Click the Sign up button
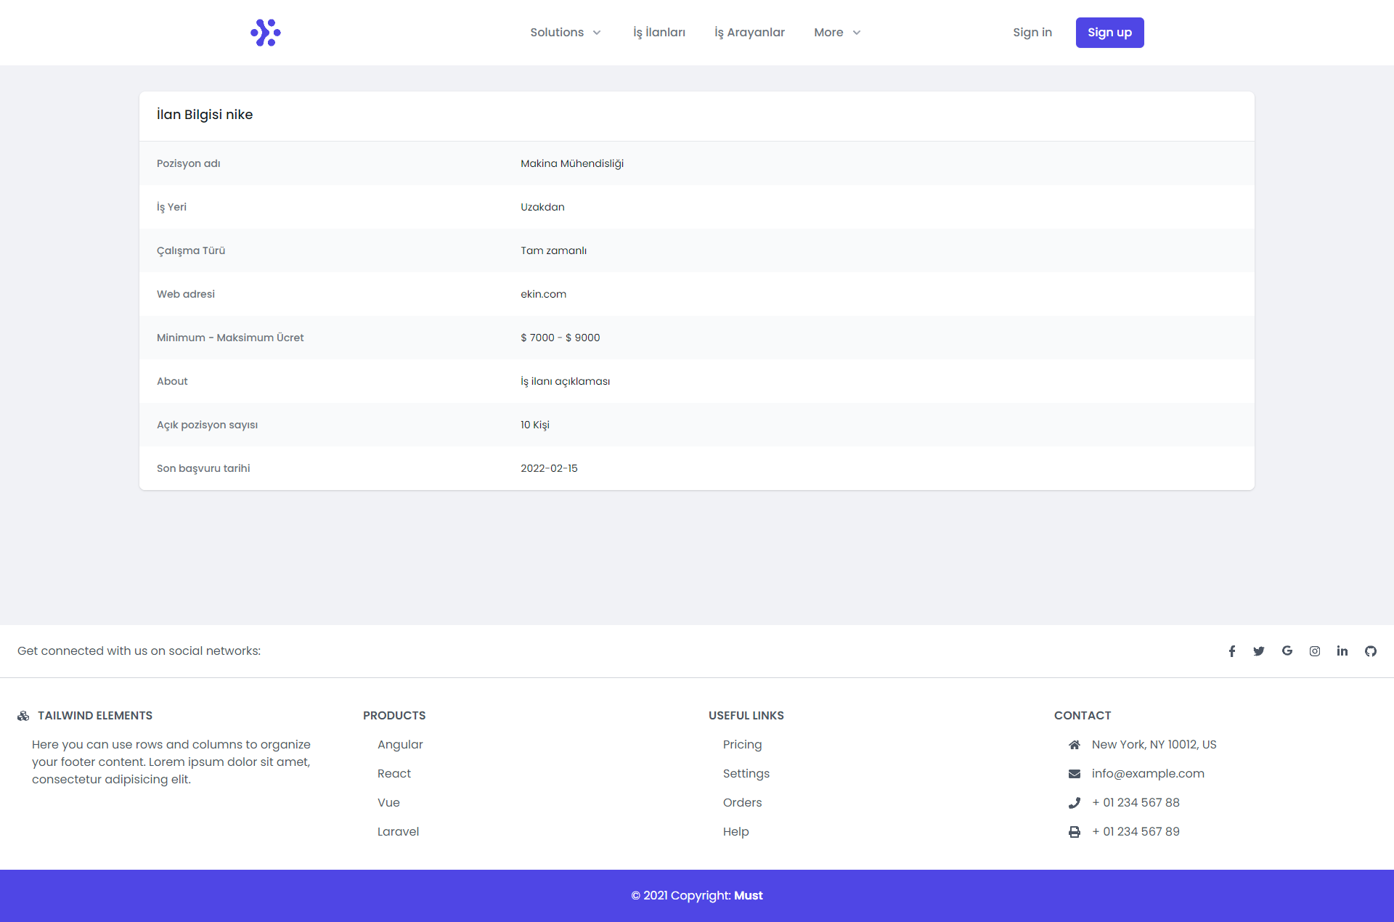The image size is (1394, 922). [x=1109, y=32]
